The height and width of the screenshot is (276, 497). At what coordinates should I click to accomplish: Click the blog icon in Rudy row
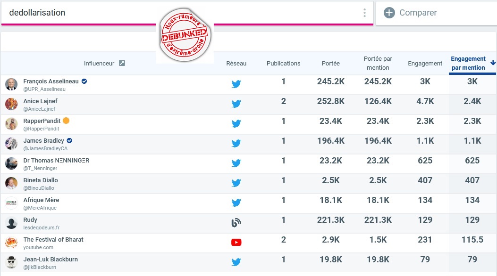point(236,223)
